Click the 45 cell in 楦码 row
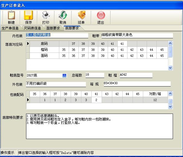 pos(162,50)
